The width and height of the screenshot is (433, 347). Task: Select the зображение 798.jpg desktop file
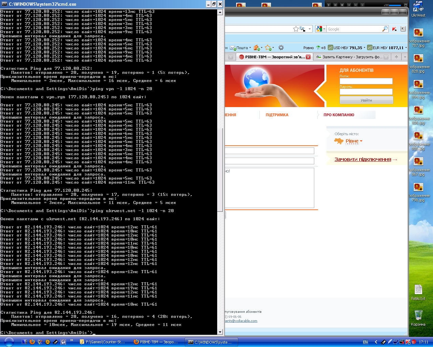[x=419, y=192]
